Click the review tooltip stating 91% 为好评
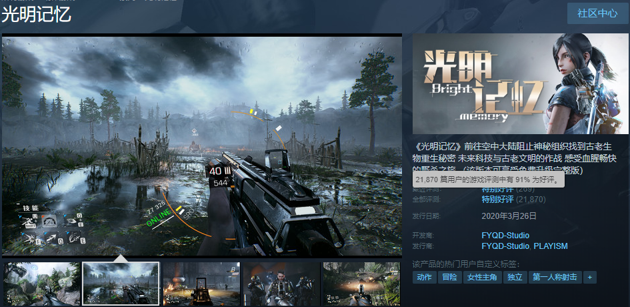 488,180
